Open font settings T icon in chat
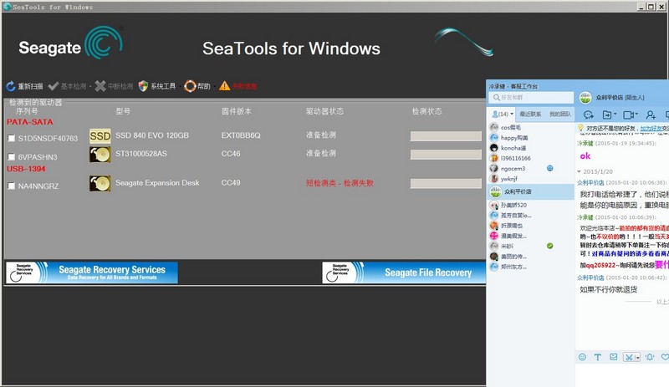669x387 pixels. coord(598,357)
